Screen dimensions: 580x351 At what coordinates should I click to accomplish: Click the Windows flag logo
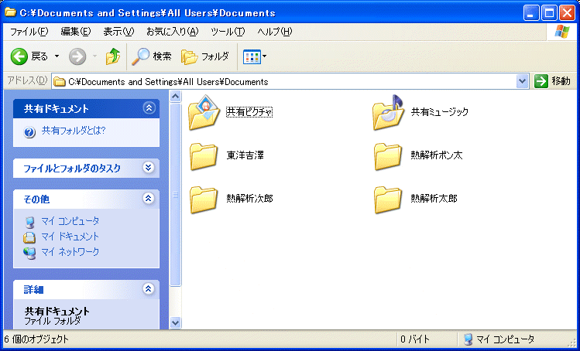[562, 32]
